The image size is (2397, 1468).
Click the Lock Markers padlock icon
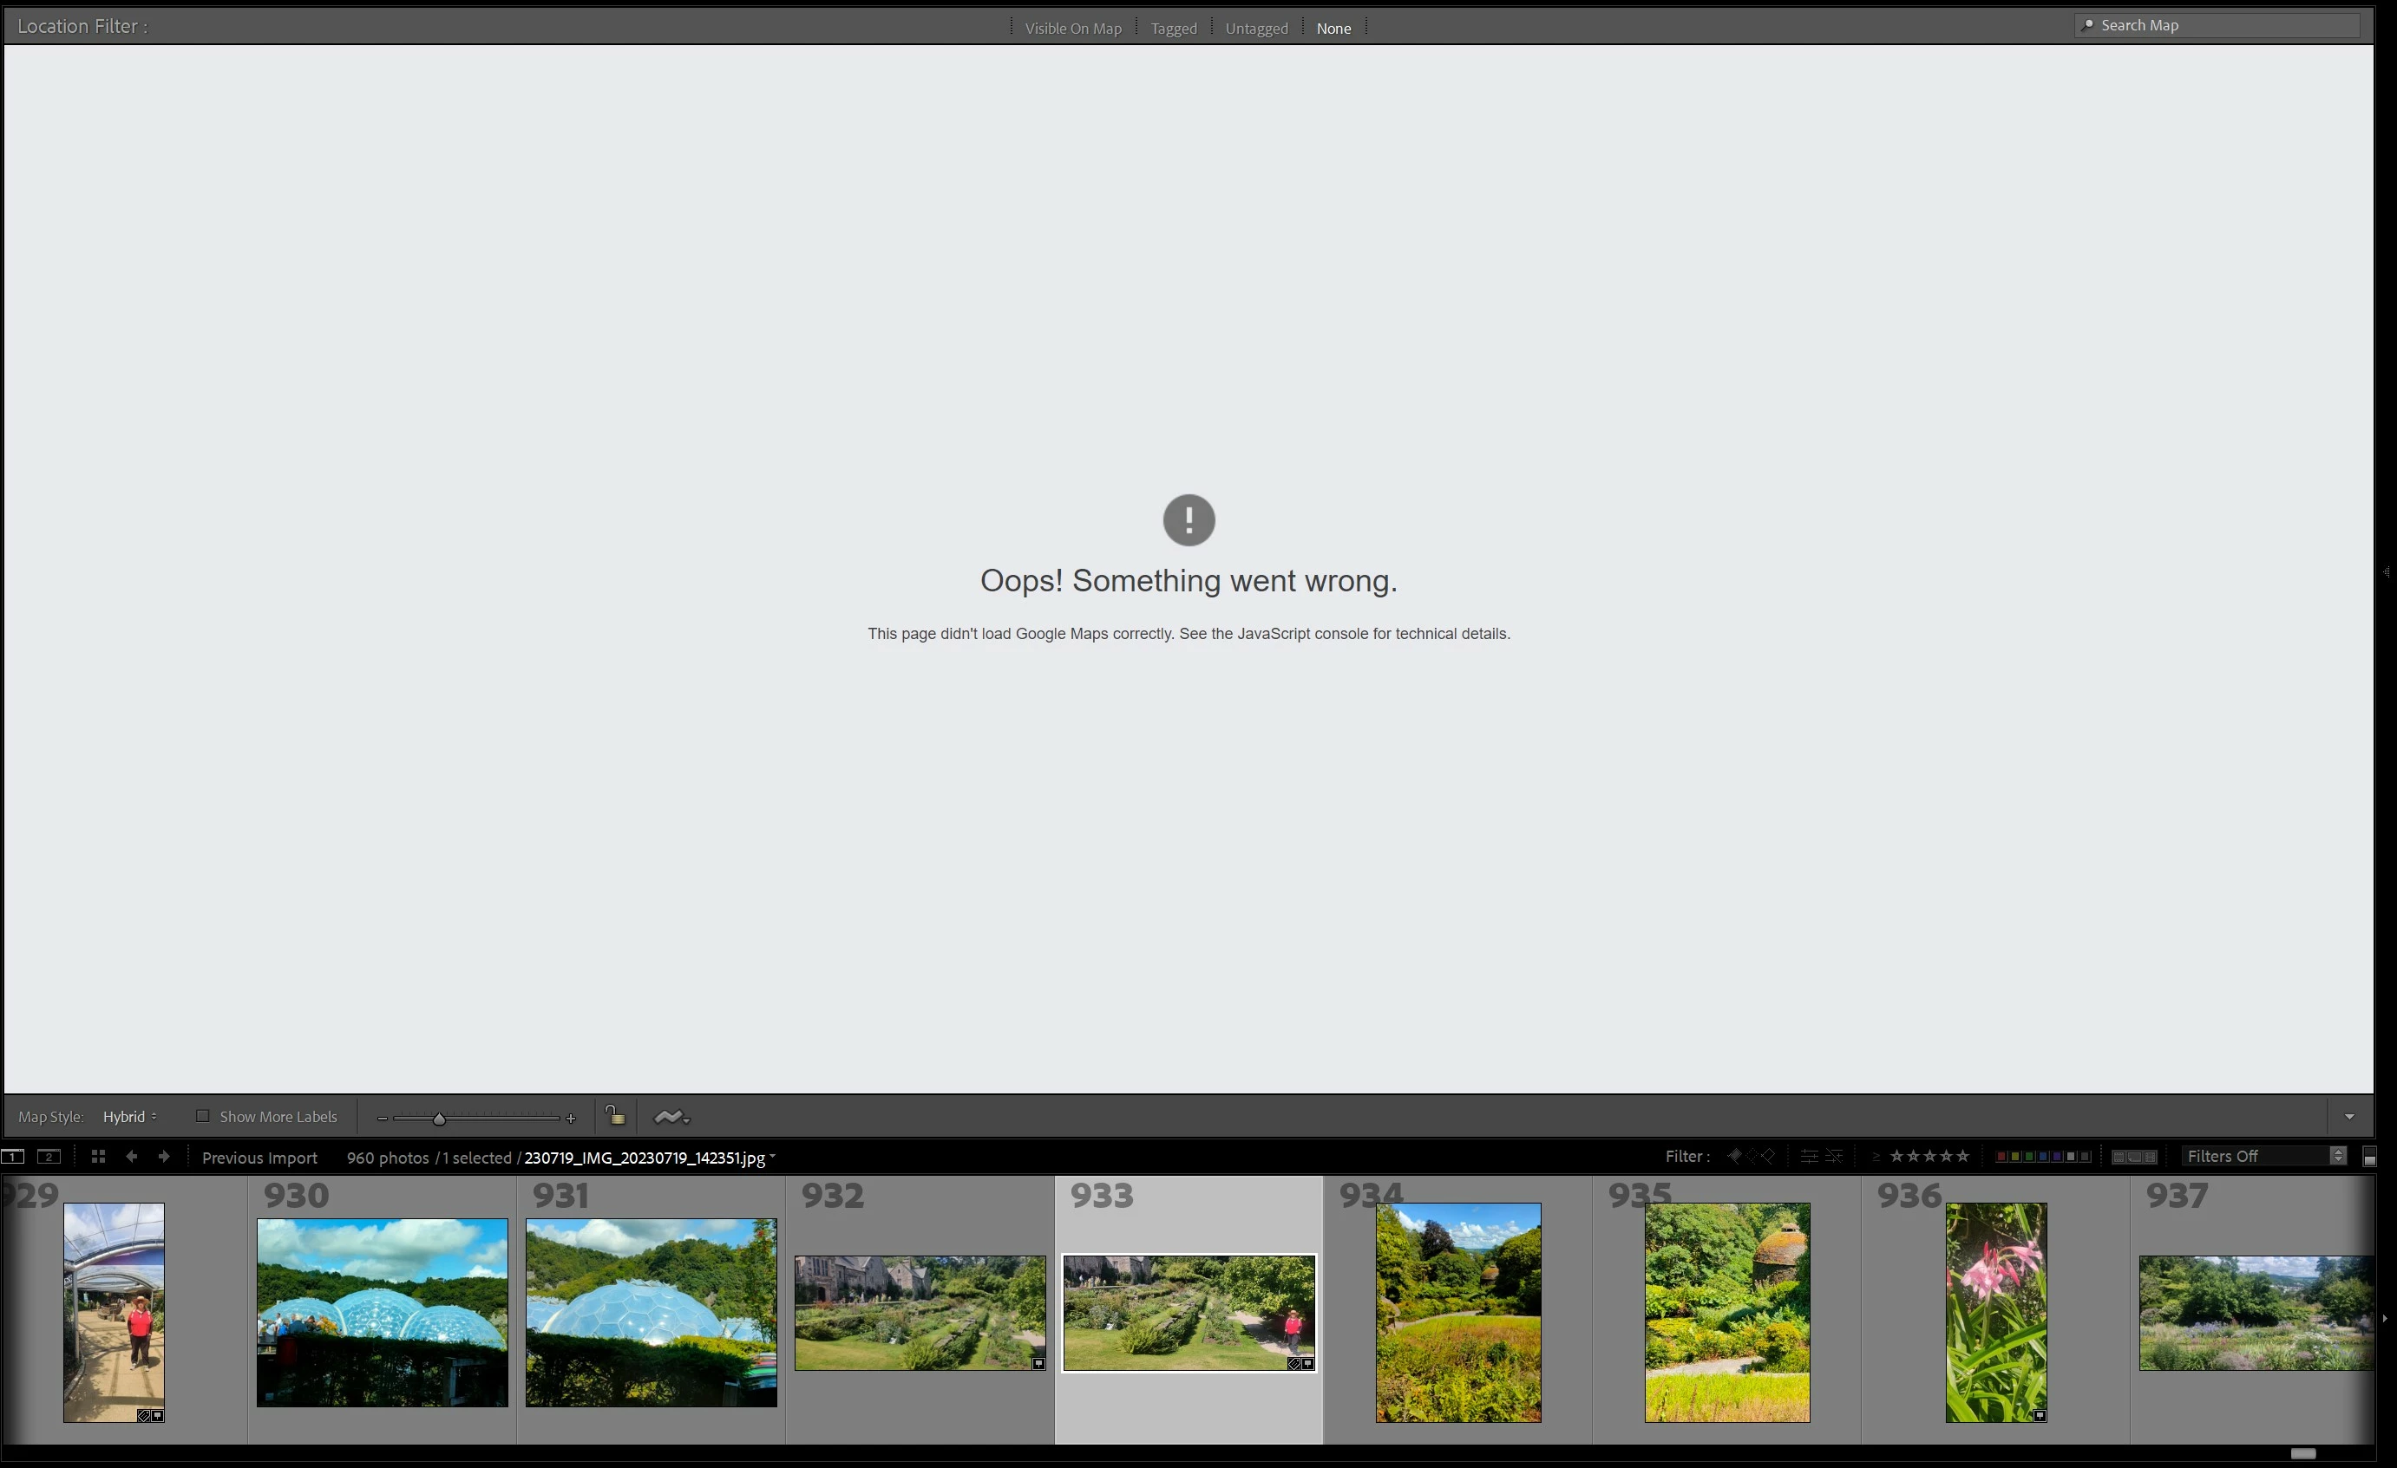tap(615, 1116)
